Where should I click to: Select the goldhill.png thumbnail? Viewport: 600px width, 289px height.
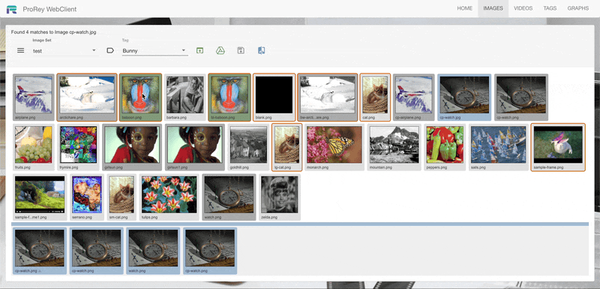(x=248, y=147)
